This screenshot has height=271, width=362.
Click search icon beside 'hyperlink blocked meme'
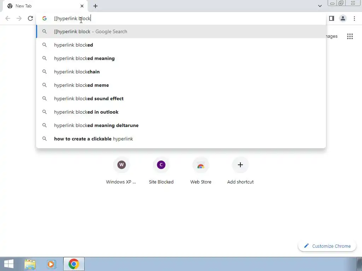(x=45, y=85)
